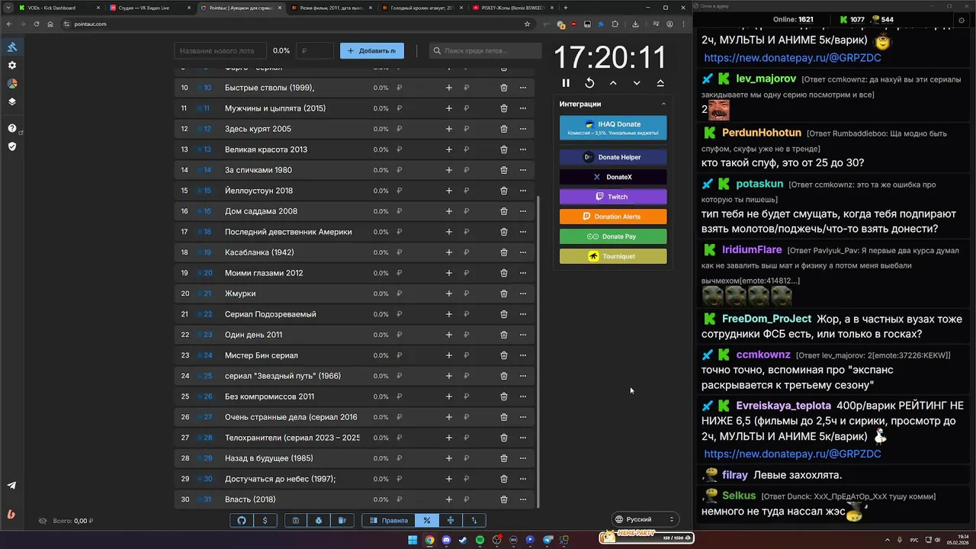
Task: Click the dollar sign bottom toolbar button
Action: pos(265,520)
